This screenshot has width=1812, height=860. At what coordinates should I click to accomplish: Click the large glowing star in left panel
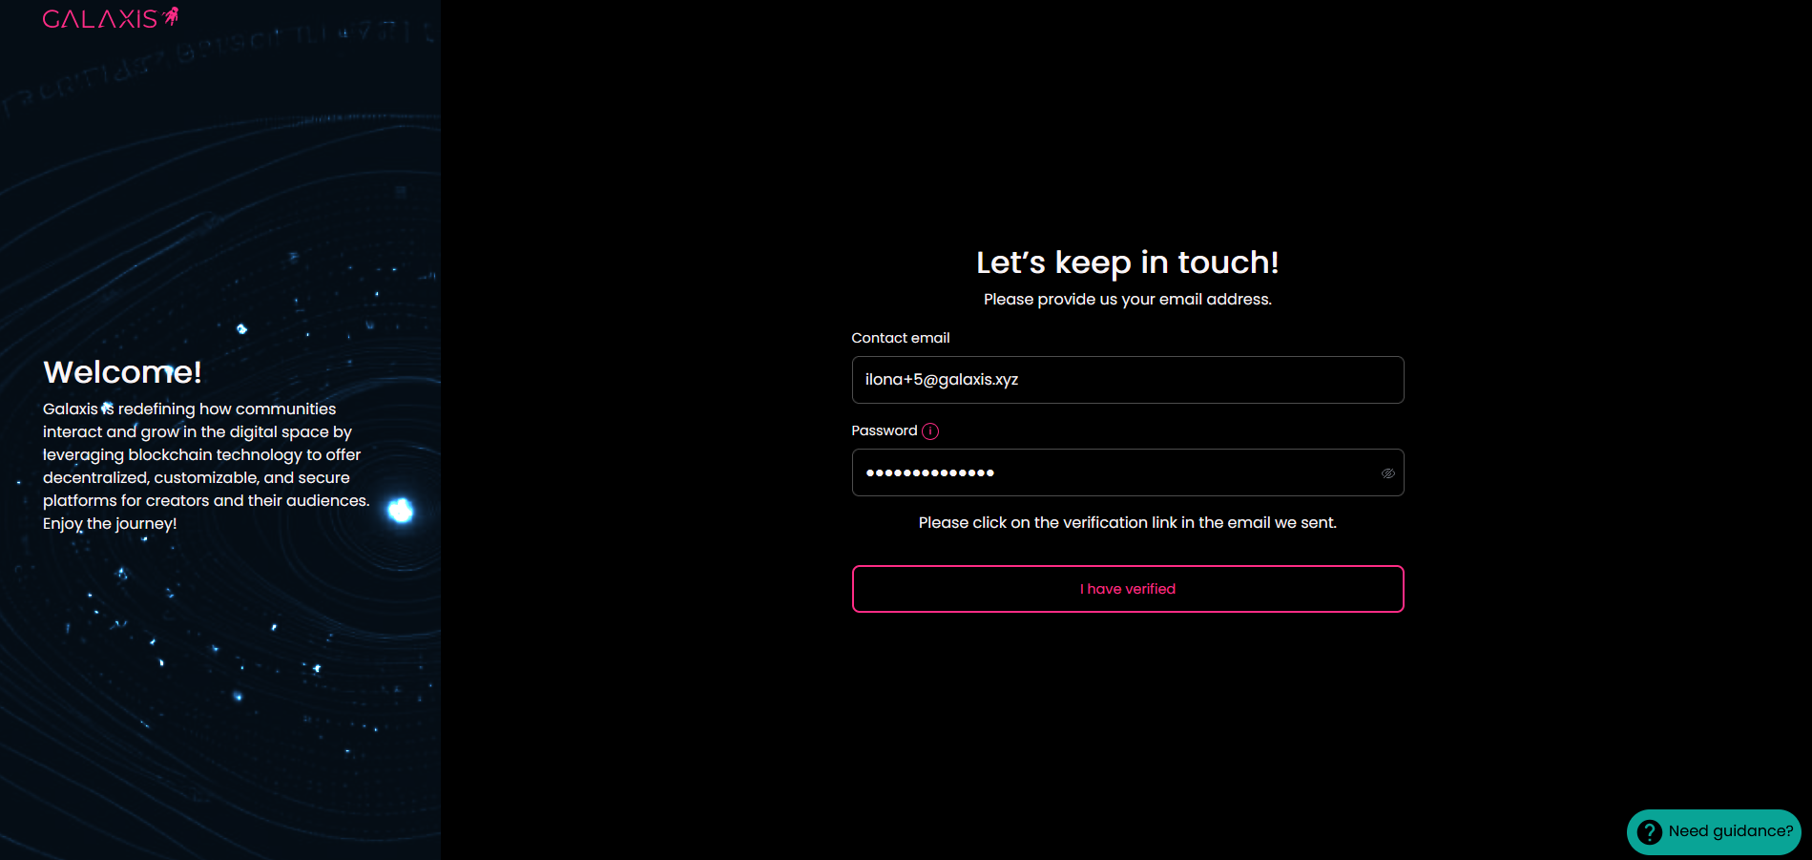[401, 511]
